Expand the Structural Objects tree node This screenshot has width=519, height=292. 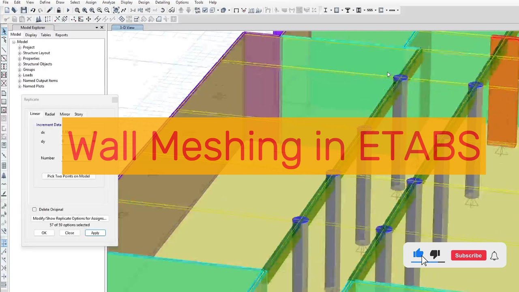click(x=19, y=64)
